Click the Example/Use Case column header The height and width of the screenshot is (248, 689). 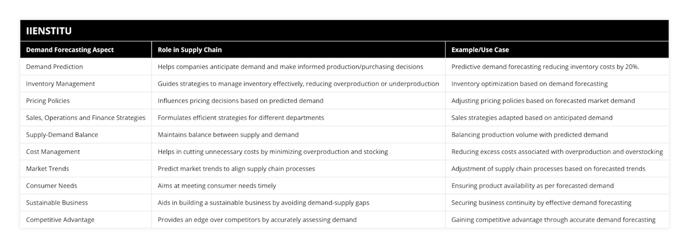pos(480,50)
